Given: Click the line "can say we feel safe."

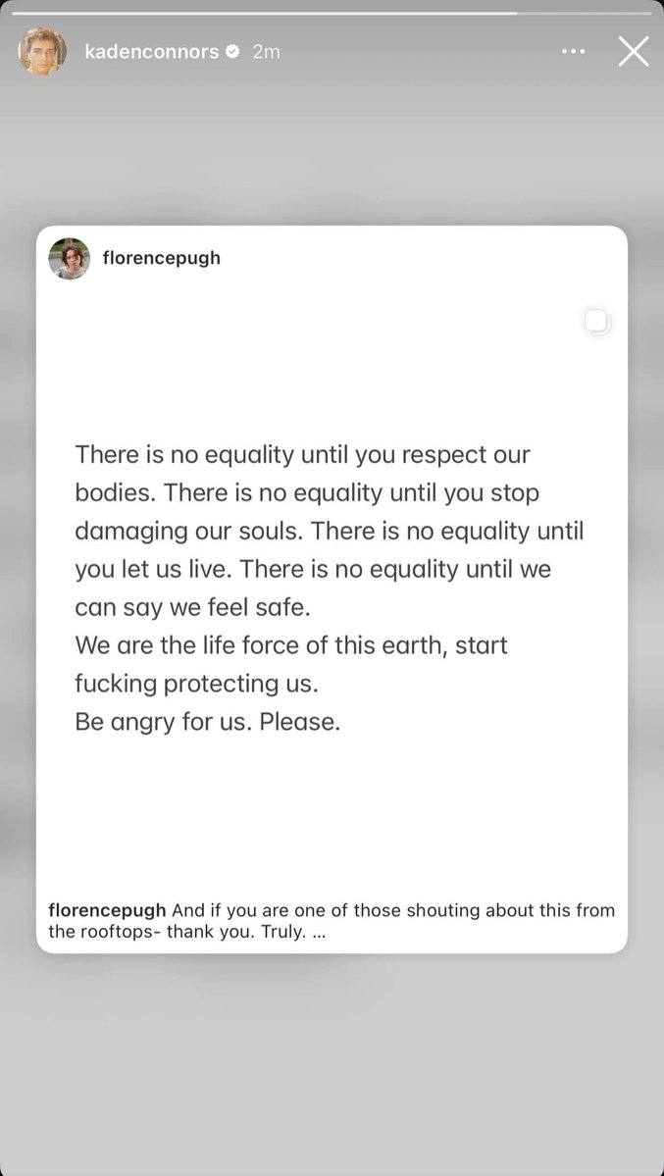Looking at the screenshot, I should pyautogui.click(x=193, y=607).
